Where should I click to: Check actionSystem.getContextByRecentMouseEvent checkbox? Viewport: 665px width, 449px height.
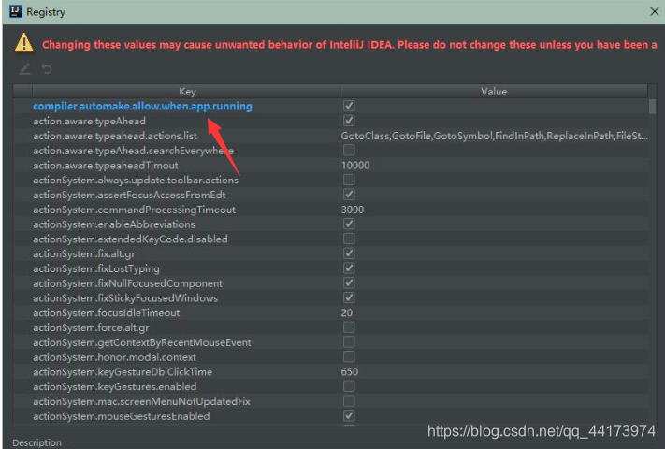pyautogui.click(x=349, y=341)
